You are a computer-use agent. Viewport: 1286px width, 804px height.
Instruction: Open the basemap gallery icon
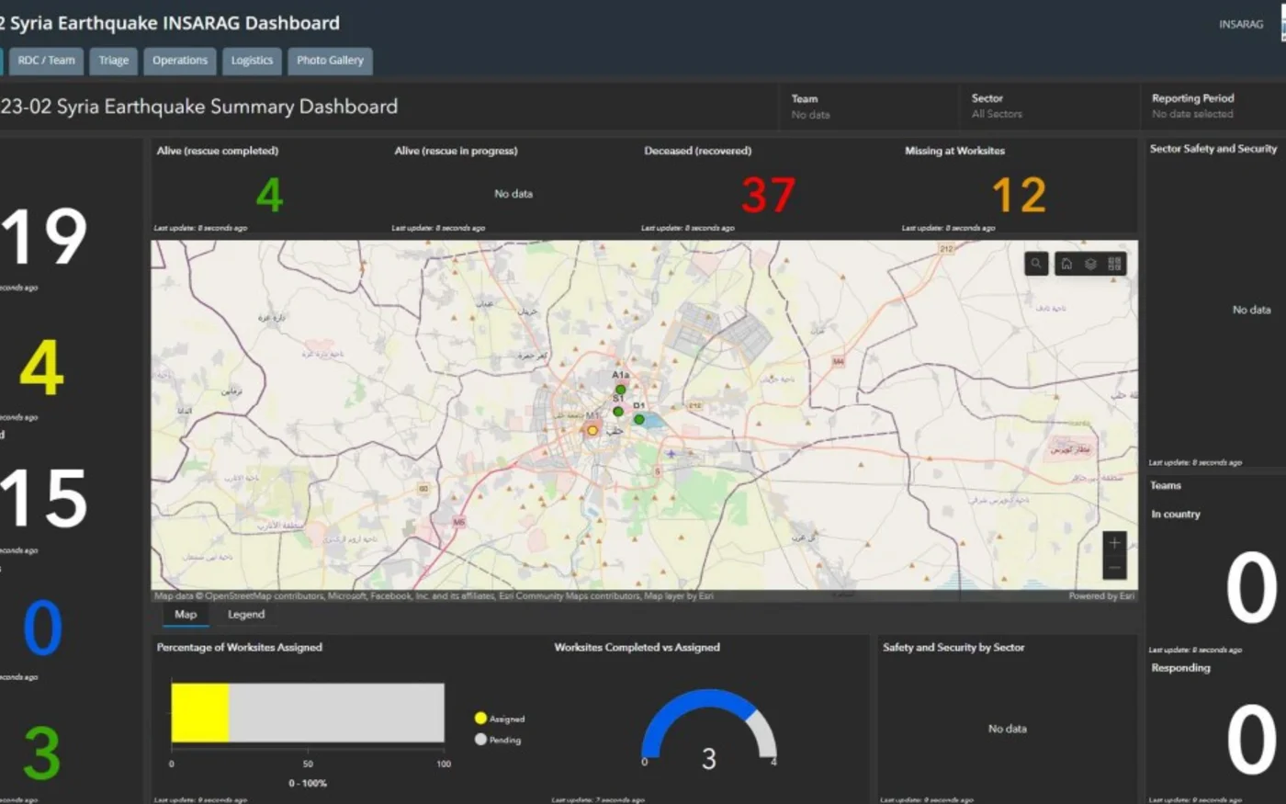(x=1115, y=264)
